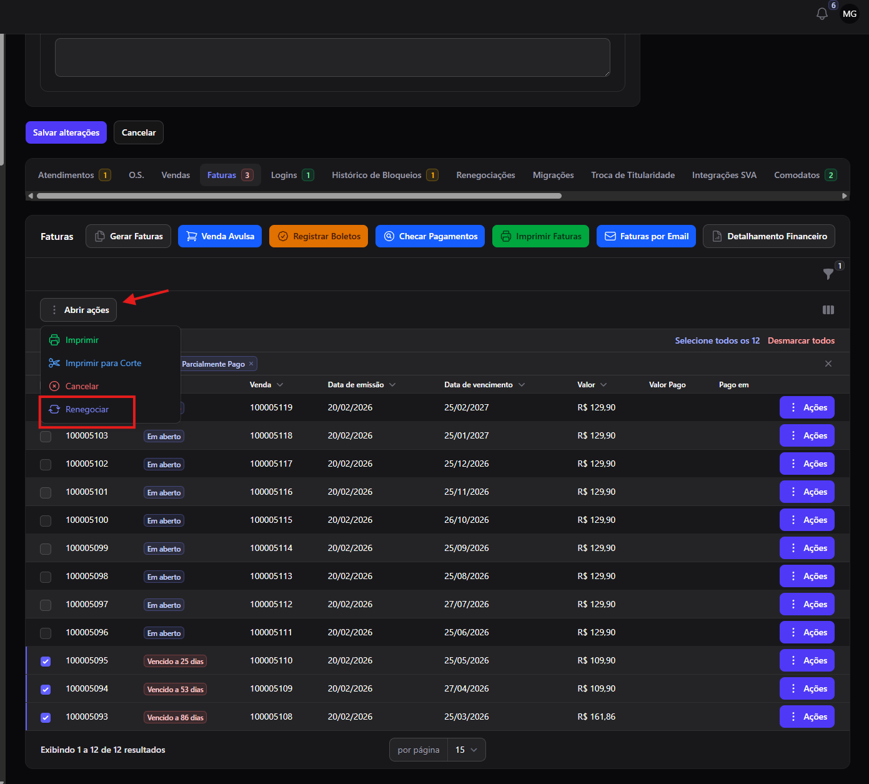This screenshot has height=784, width=869.
Task: Click the Imprimir Faturas printer button
Action: tap(540, 236)
